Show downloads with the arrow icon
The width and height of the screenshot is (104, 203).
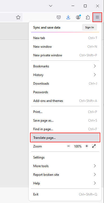(68, 17)
